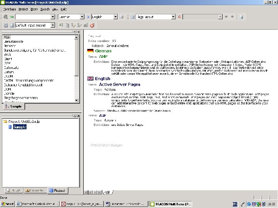The height and width of the screenshot is (208, 278).
Task: Select Dokumentenobjektmodell in the browse list
Action: (23, 85)
